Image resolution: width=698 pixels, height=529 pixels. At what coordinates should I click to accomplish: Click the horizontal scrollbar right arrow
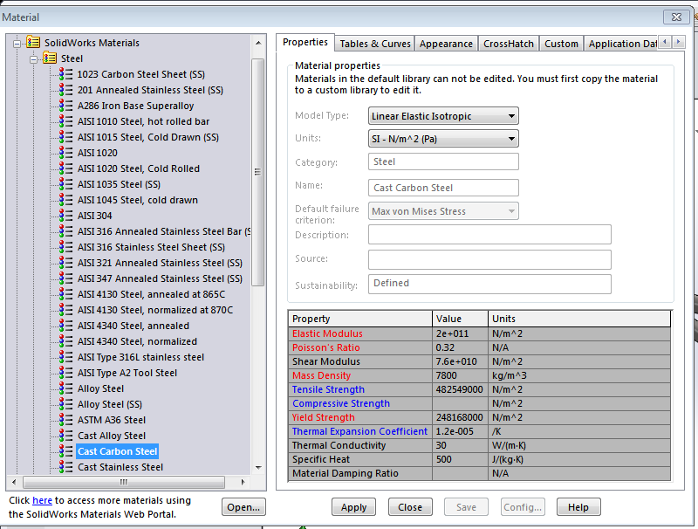pyautogui.click(x=243, y=482)
